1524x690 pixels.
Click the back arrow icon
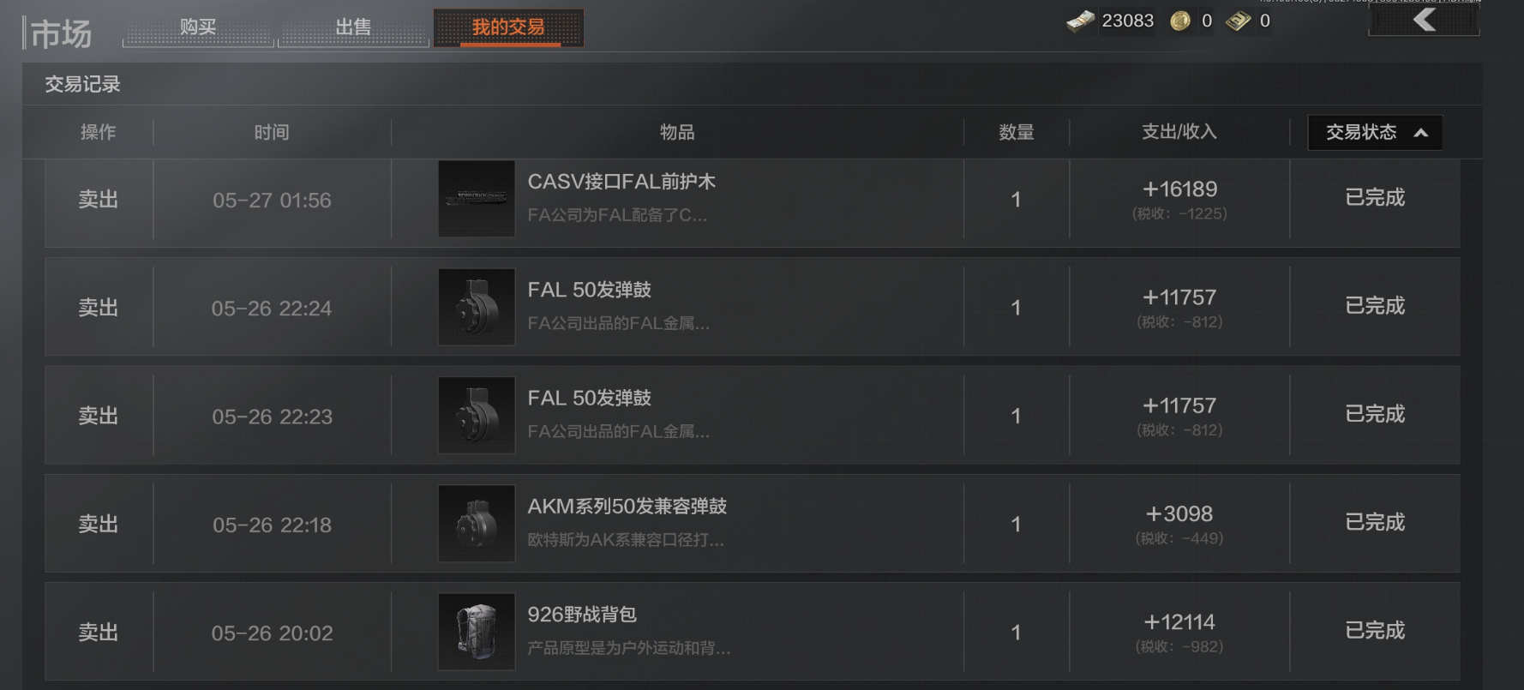click(1424, 20)
